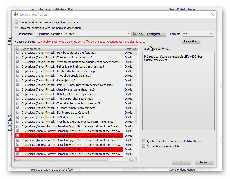Close the Convertir des fichiers dialog
The width and height of the screenshot is (230, 179).
coord(212,14)
